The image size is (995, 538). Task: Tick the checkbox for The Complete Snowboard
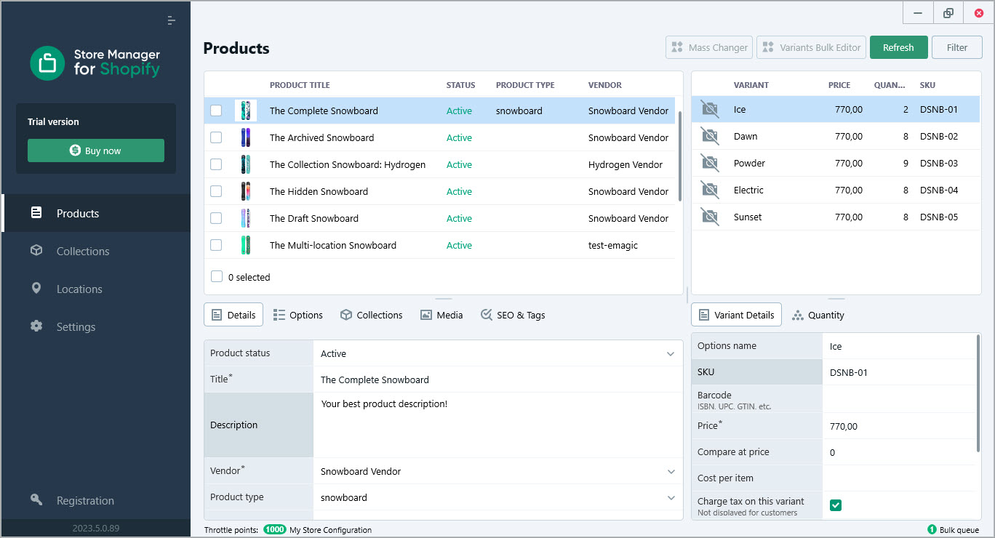click(x=216, y=111)
